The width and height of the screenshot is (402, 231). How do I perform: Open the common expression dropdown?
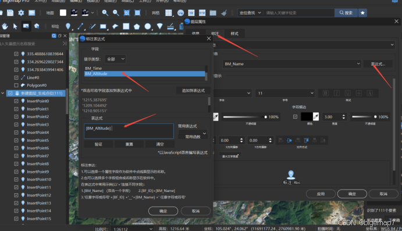193,133
